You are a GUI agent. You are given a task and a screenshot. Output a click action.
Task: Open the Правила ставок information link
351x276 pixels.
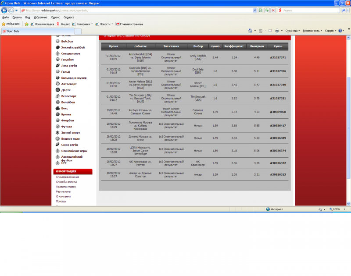tap(66, 187)
